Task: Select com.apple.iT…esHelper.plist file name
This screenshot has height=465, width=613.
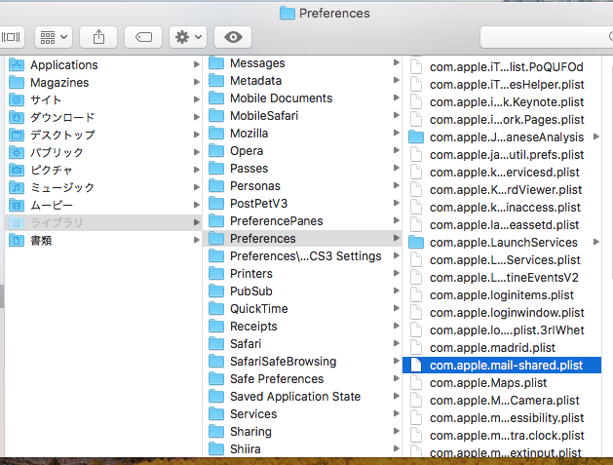Action: click(507, 85)
